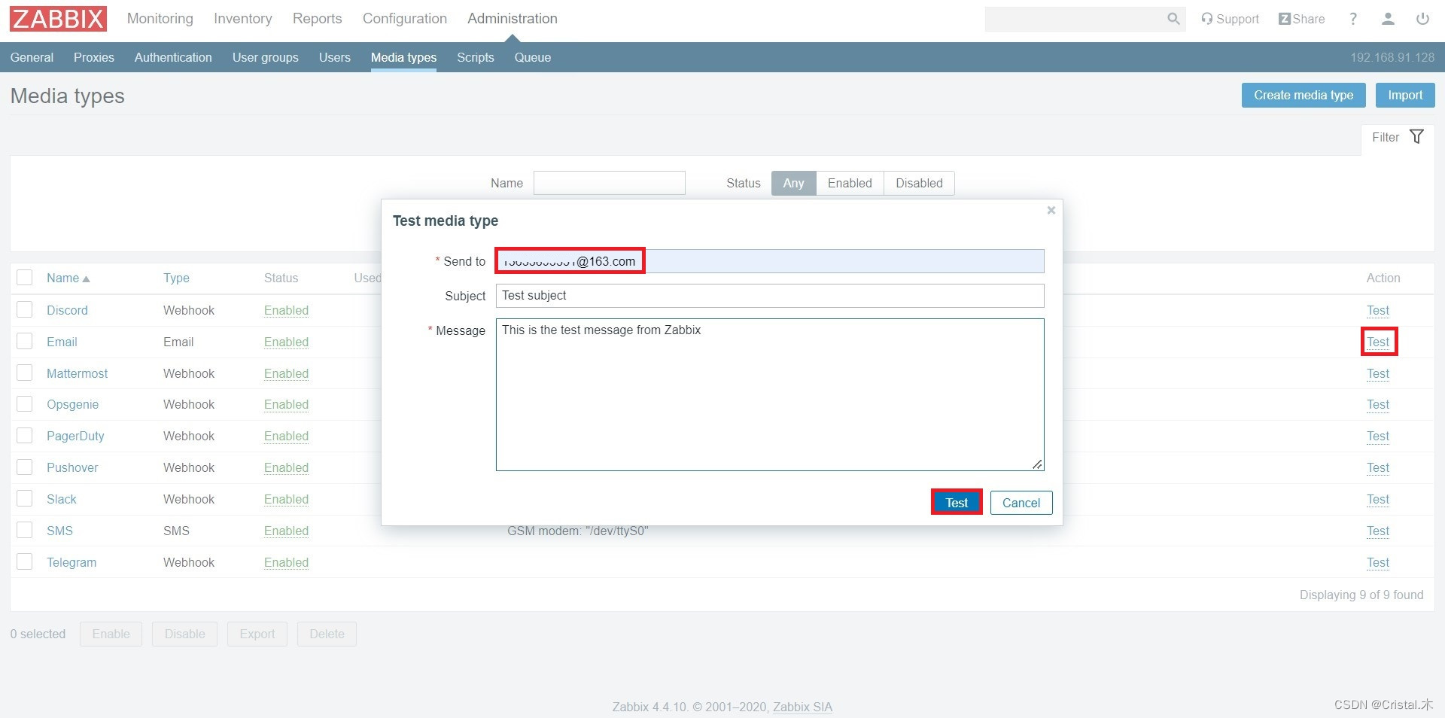This screenshot has height=718, width=1445.
Task: Tick the Mattermost row checkbox
Action: [x=24, y=373]
